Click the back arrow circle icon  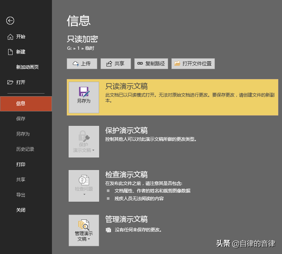click(x=10, y=20)
